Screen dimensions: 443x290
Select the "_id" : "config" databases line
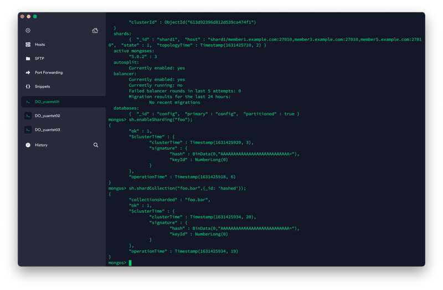coord(214,114)
